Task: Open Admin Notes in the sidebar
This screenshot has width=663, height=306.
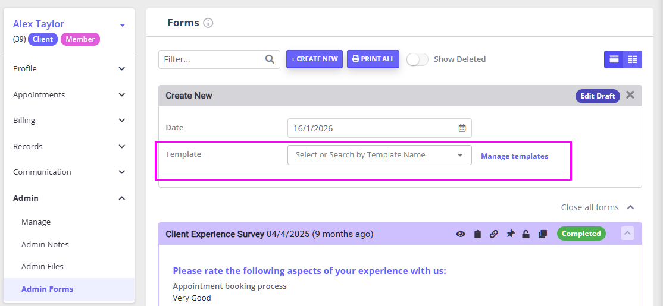Action: pos(45,244)
